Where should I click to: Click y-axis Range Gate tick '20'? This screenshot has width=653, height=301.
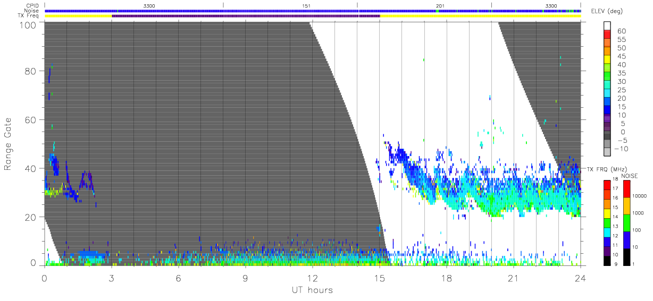pos(31,217)
